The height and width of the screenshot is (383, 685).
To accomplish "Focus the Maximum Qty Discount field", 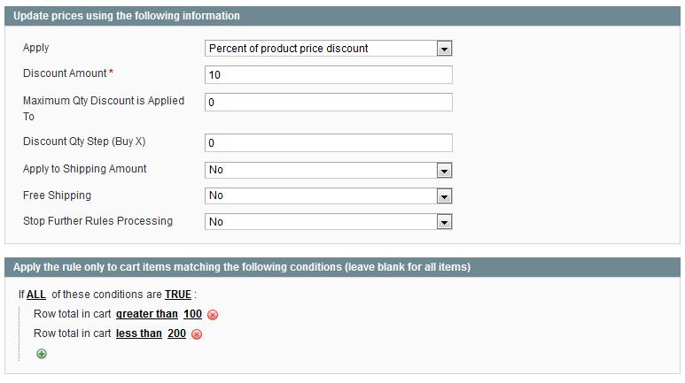I will click(329, 103).
